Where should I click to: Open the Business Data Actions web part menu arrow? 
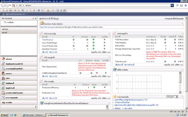(182, 24)
